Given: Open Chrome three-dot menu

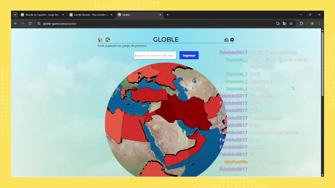Looking at the screenshot, I should 320,23.
